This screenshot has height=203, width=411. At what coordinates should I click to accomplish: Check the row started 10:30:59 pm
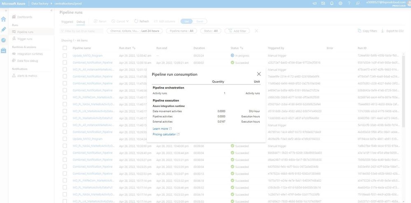point(65,146)
